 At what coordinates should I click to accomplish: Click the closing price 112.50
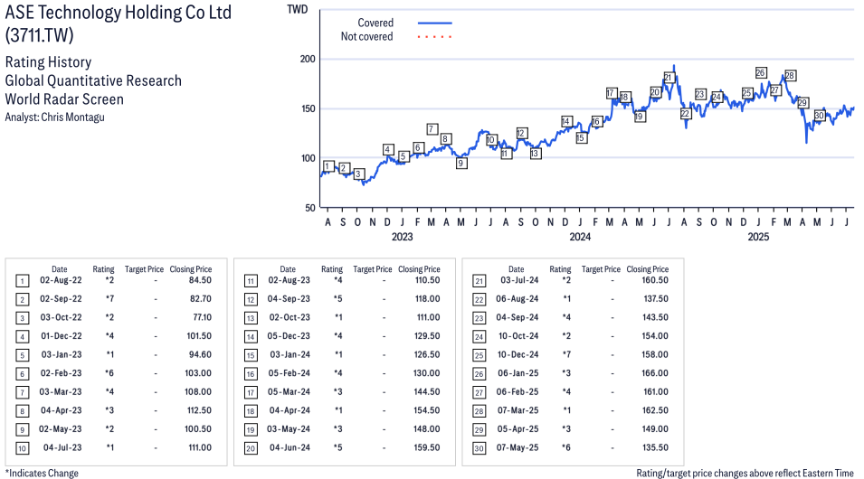[x=199, y=410]
